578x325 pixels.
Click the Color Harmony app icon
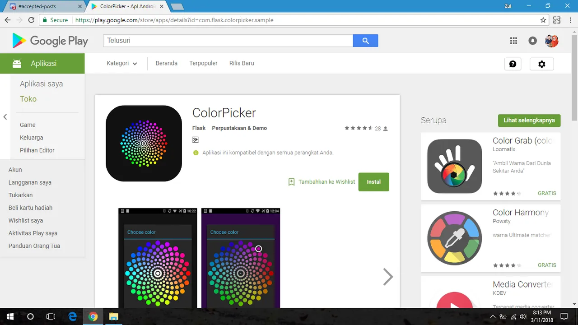[454, 238]
